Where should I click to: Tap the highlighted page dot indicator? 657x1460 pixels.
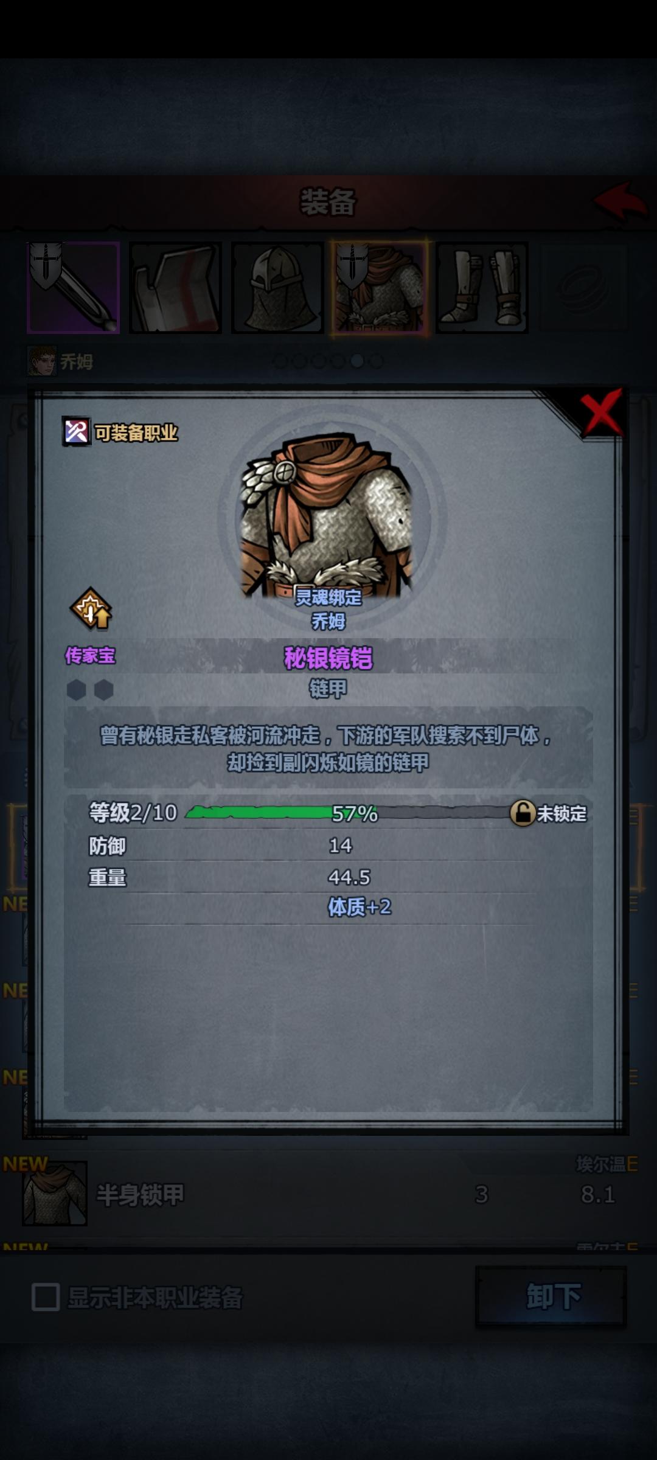pyautogui.click(x=357, y=361)
